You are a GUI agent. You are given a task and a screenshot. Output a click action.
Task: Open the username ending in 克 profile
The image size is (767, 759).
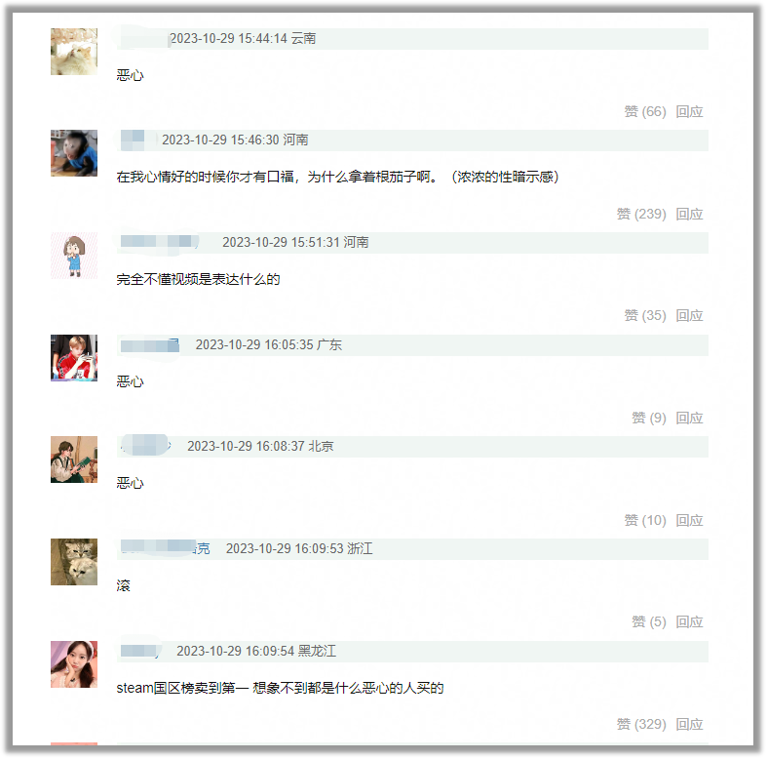click(x=166, y=548)
